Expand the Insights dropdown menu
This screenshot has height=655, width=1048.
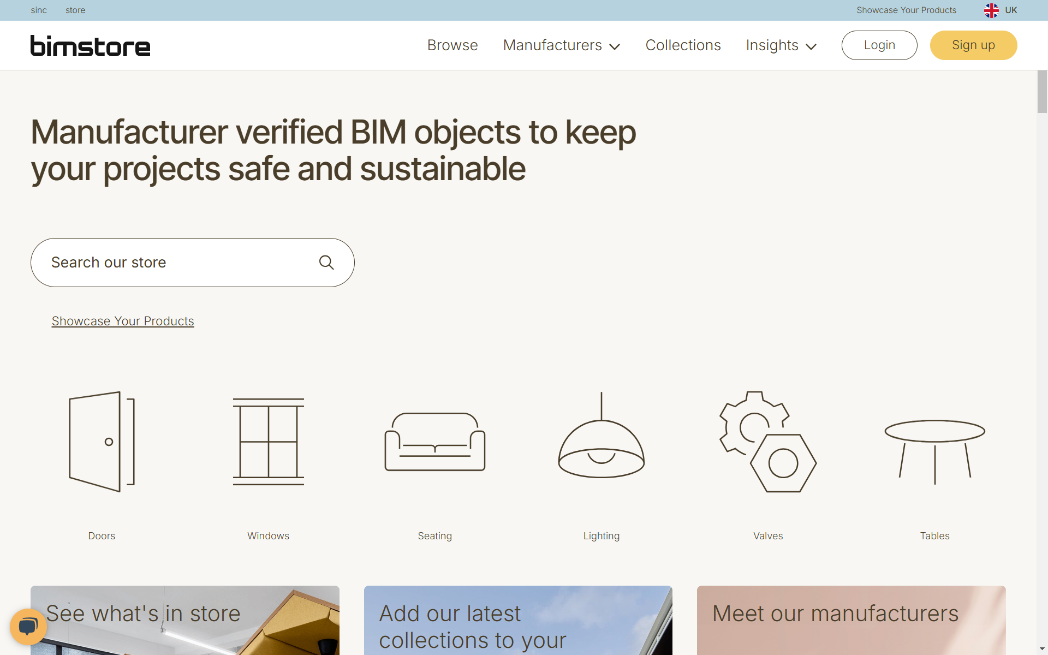coord(781,45)
